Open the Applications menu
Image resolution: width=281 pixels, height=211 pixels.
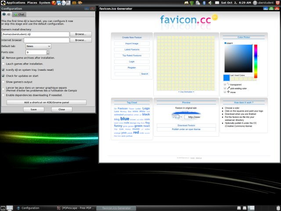15,3
